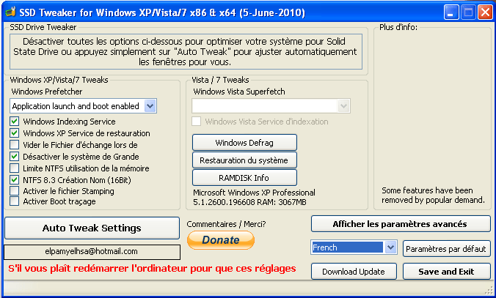The image size is (496, 298).
Task: Click the Windows Prefetcher label
Action: (x=47, y=92)
